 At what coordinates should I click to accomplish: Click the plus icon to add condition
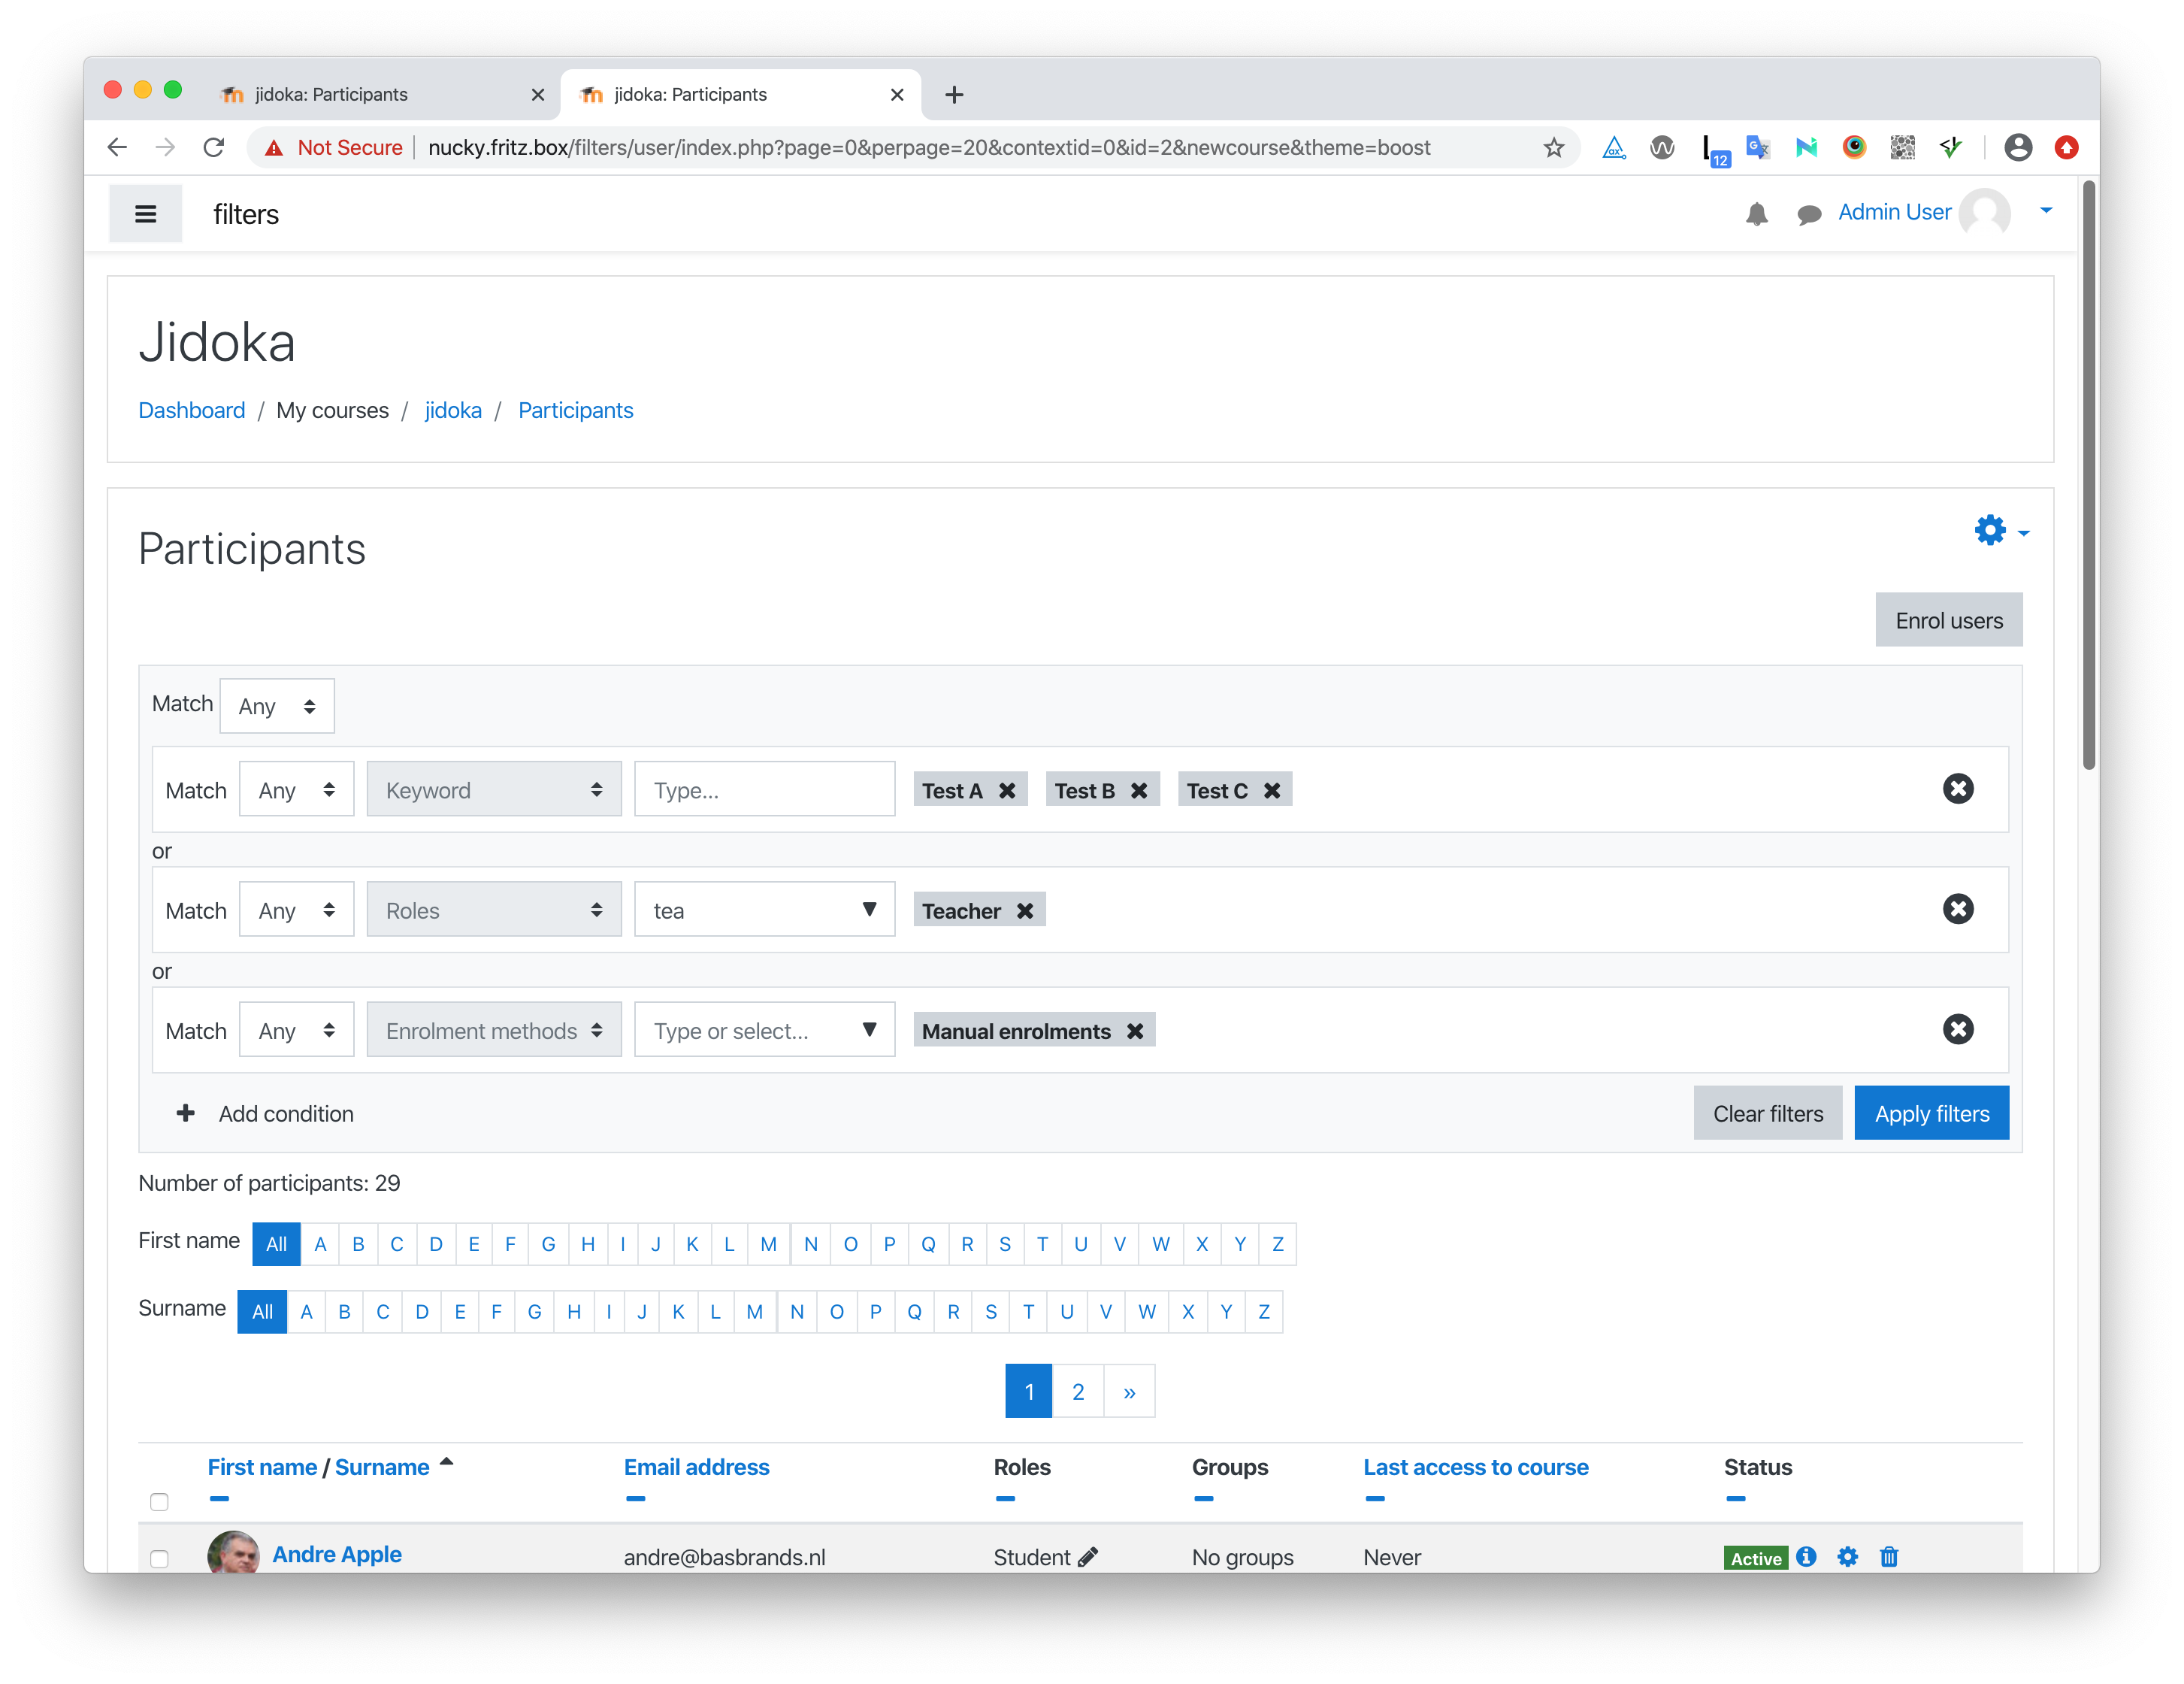click(x=185, y=1113)
